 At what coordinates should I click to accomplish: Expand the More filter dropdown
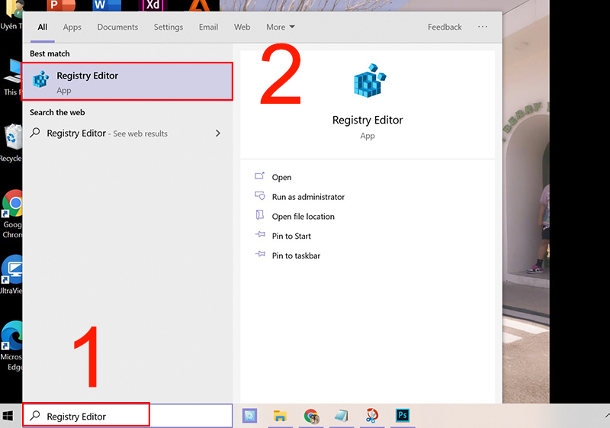click(x=281, y=27)
